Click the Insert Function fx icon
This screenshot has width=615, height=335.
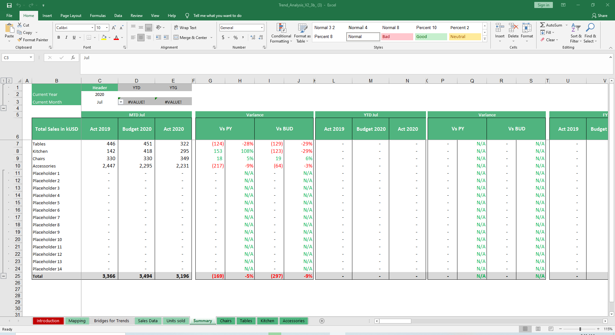tap(73, 58)
